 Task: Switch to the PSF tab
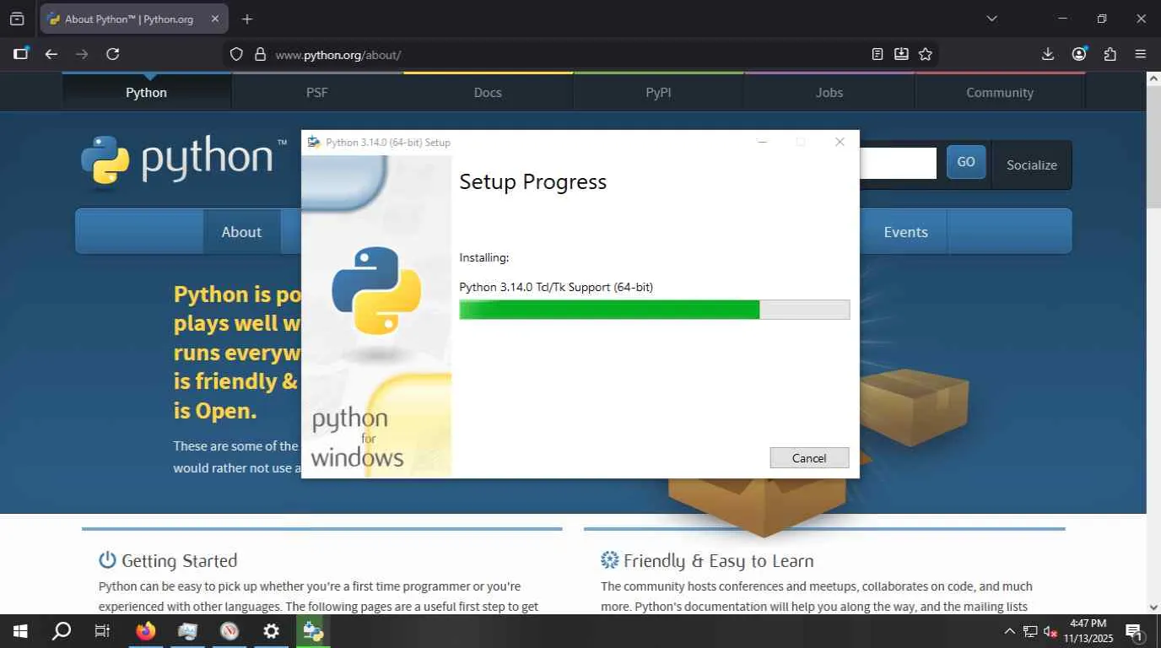317,92
